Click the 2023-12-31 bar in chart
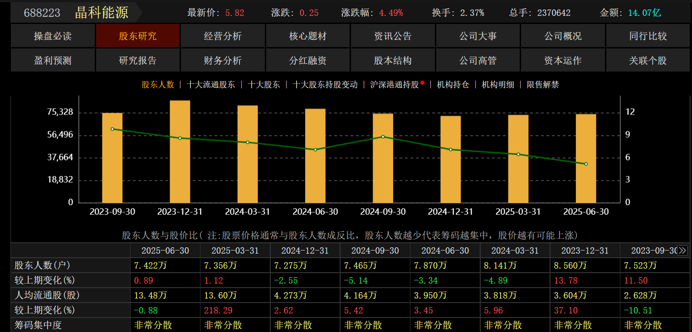692x332 pixels. point(180,151)
